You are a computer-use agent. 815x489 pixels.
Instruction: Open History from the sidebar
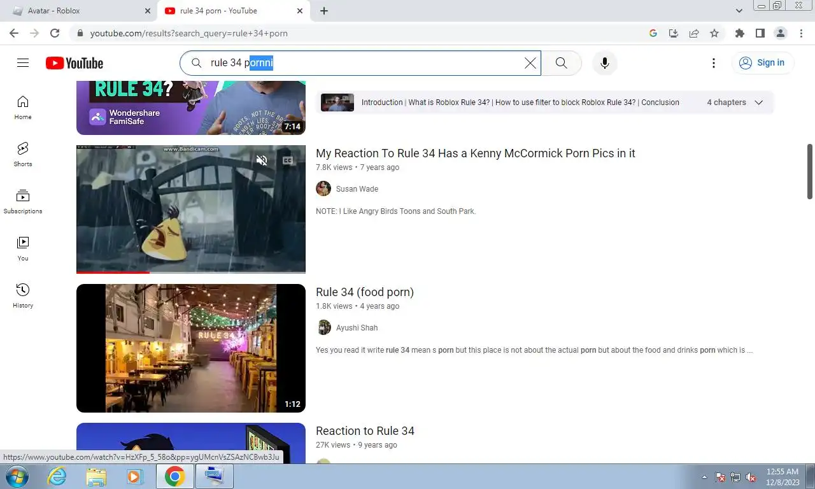23,295
